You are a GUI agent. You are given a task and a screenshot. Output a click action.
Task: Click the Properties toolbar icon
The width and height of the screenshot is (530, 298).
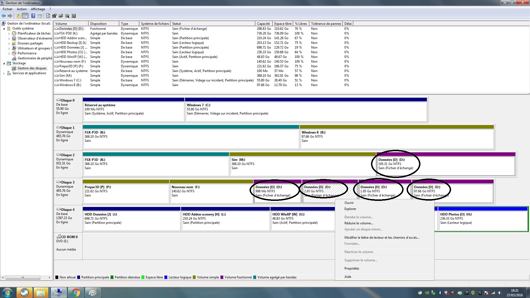click(x=54, y=16)
